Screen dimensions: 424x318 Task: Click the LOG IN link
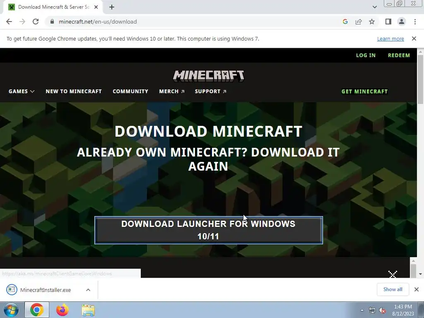click(366, 55)
